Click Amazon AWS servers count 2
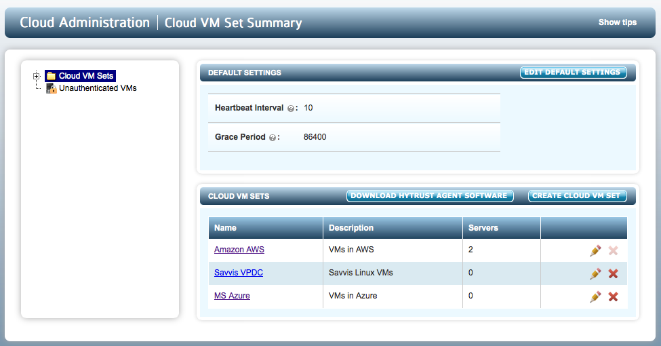 (470, 250)
